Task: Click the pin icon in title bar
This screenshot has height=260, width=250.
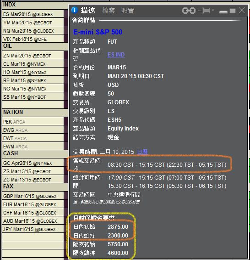Action: point(205,11)
